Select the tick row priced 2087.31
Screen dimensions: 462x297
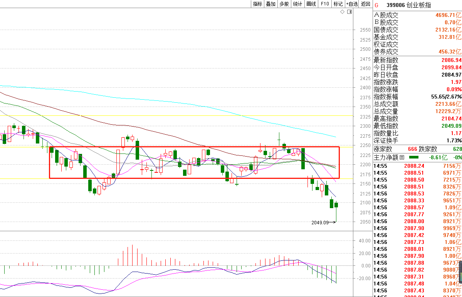click(x=417, y=277)
